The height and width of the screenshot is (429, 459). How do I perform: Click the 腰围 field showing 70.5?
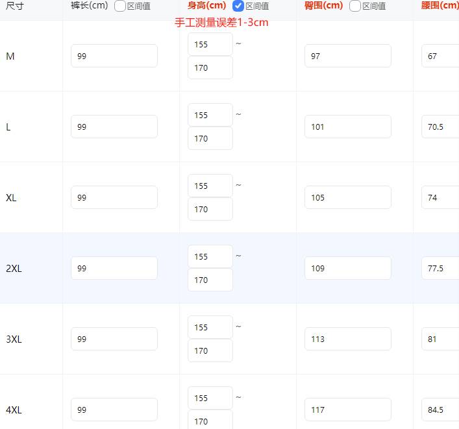(440, 127)
